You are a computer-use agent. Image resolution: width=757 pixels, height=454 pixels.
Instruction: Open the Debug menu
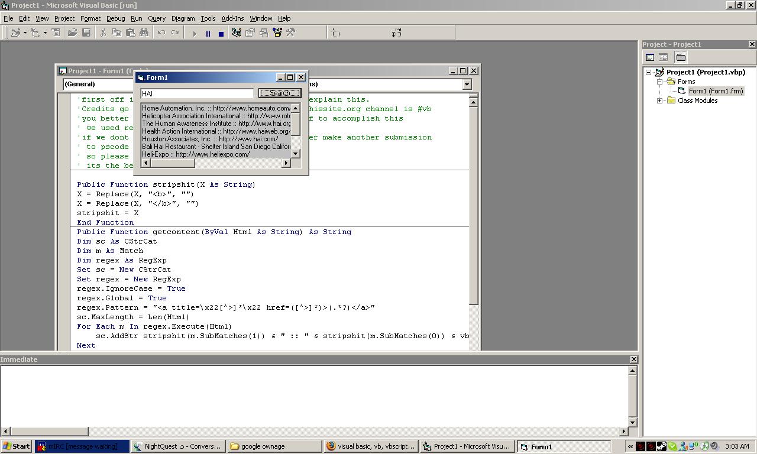(115, 18)
